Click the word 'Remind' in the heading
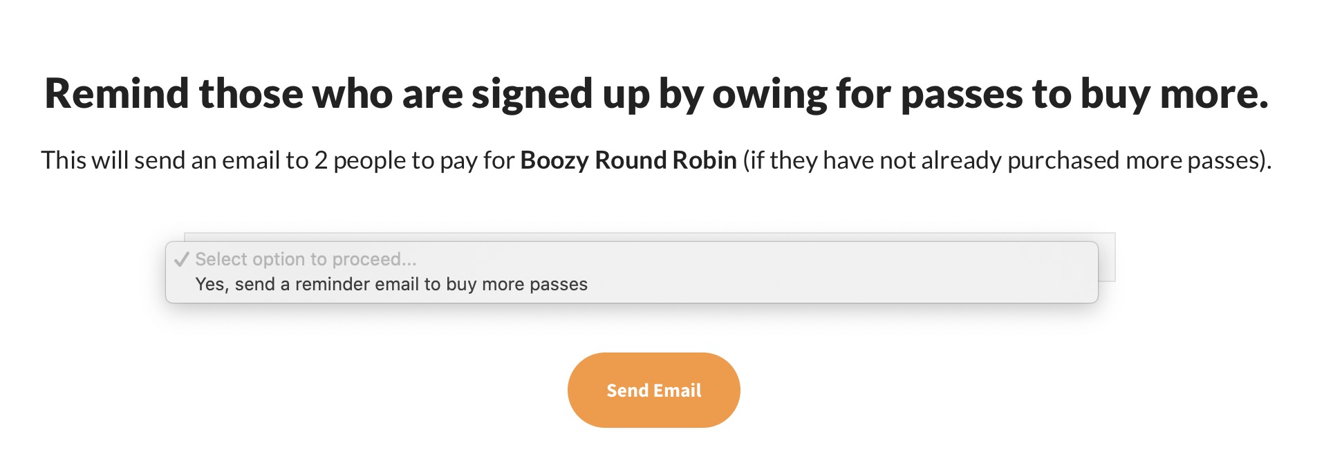 (116, 94)
